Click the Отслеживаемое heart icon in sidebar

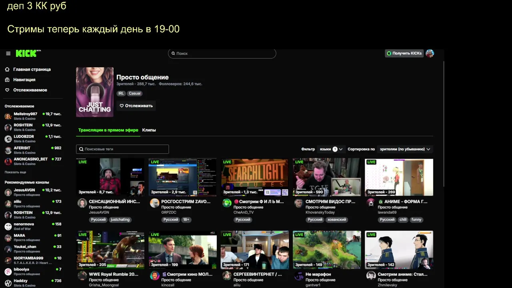tap(7, 90)
